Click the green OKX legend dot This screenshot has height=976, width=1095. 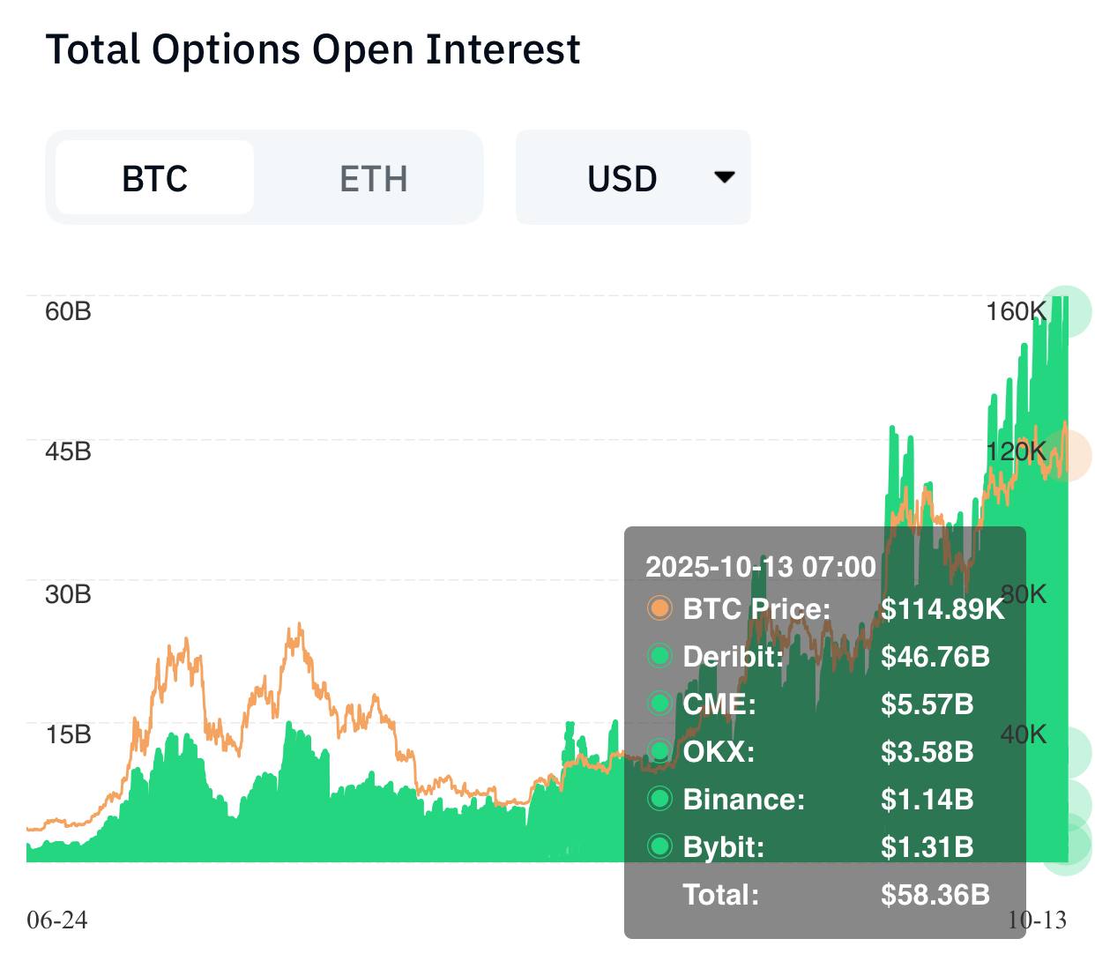659,751
